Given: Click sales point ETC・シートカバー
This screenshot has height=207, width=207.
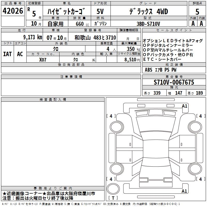Looking at the screenshot, I should [x=162, y=60].
